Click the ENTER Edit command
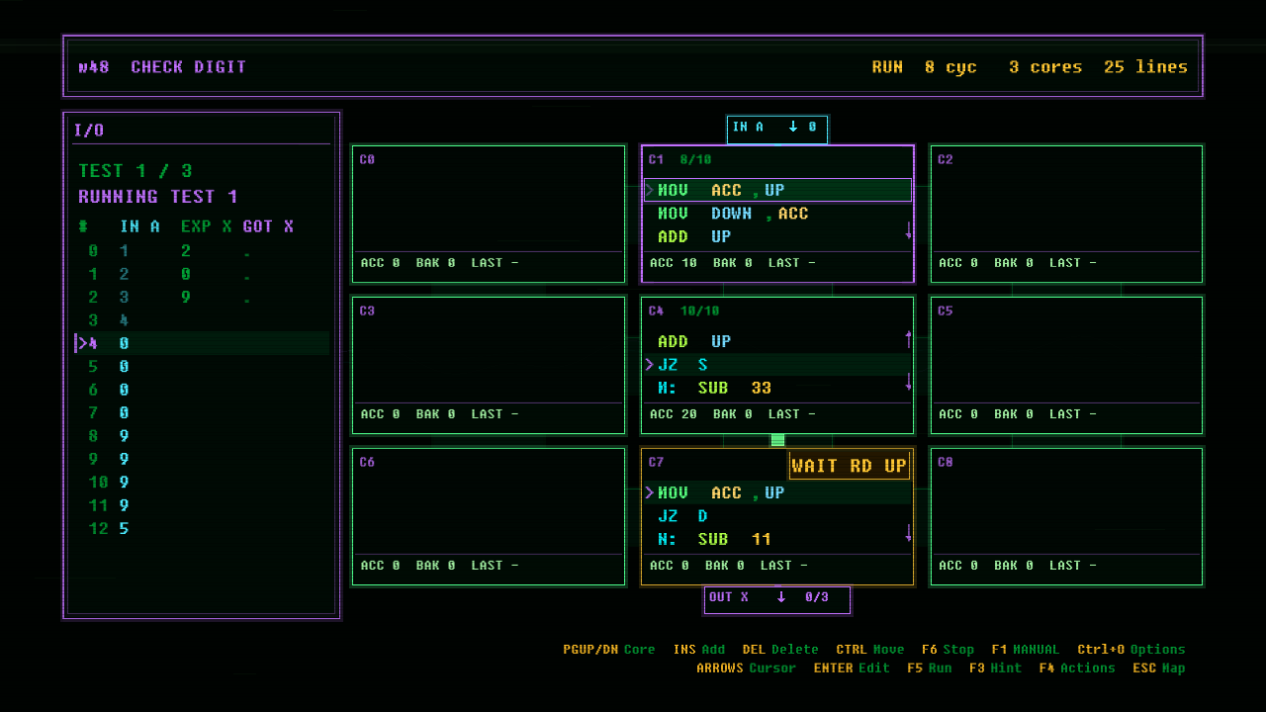 click(x=852, y=667)
